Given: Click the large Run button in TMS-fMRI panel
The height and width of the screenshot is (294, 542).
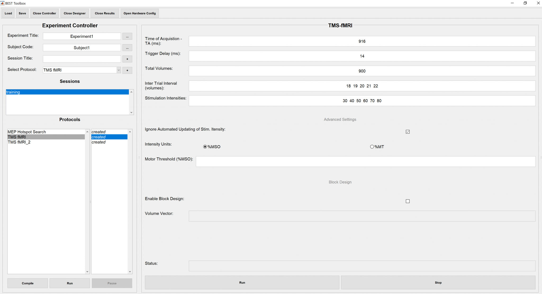Looking at the screenshot, I should (x=242, y=283).
